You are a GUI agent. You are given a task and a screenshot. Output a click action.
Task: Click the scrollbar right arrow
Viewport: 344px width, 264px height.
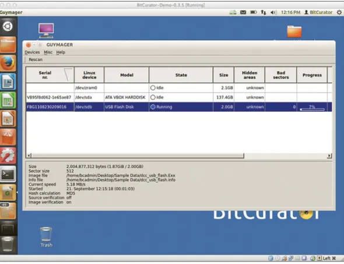pos(329,156)
